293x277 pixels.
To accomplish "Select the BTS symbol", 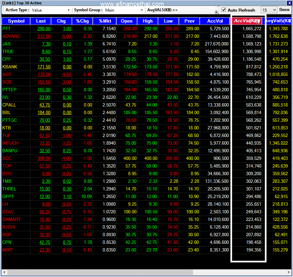I will (7, 173).
